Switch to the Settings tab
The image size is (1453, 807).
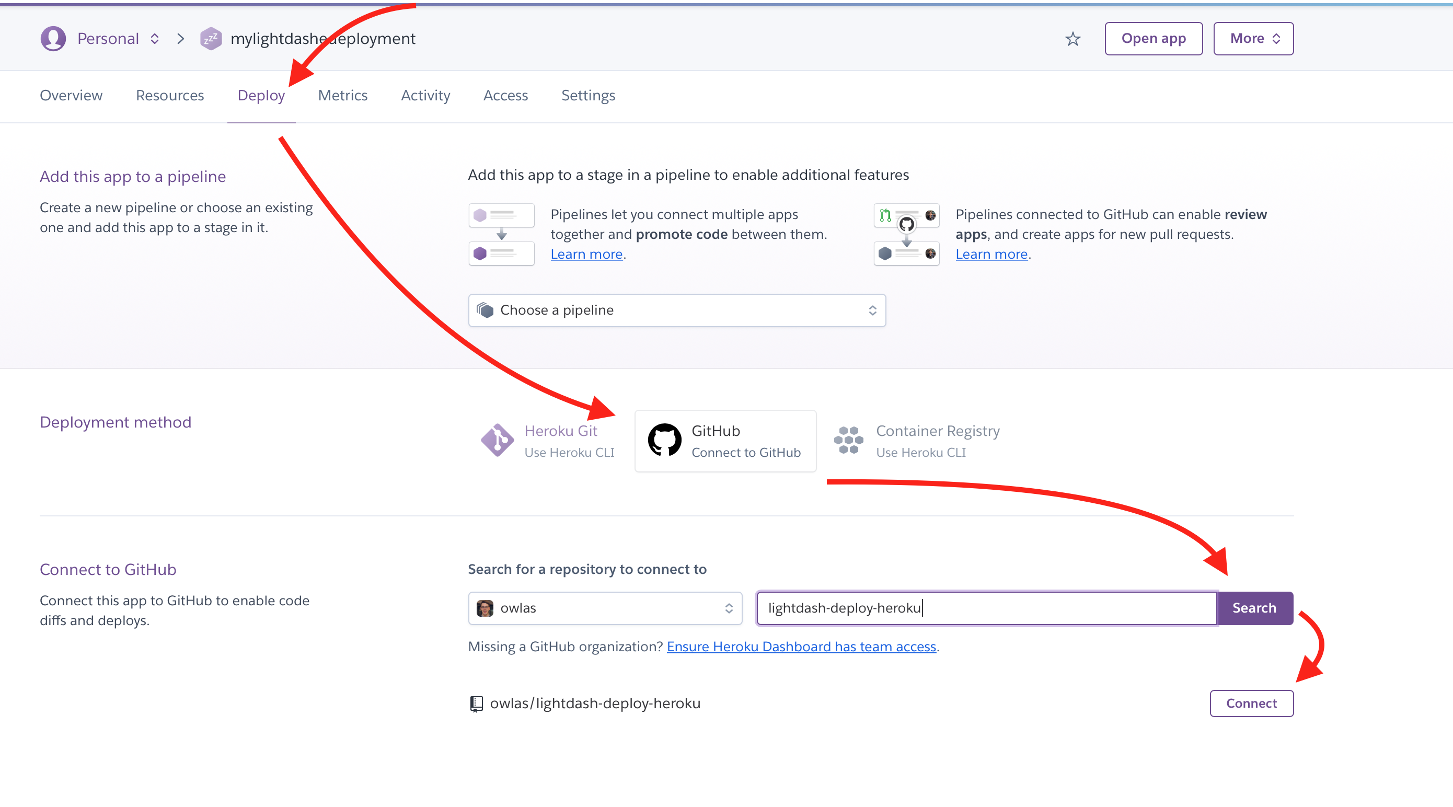tap(588, 95)
